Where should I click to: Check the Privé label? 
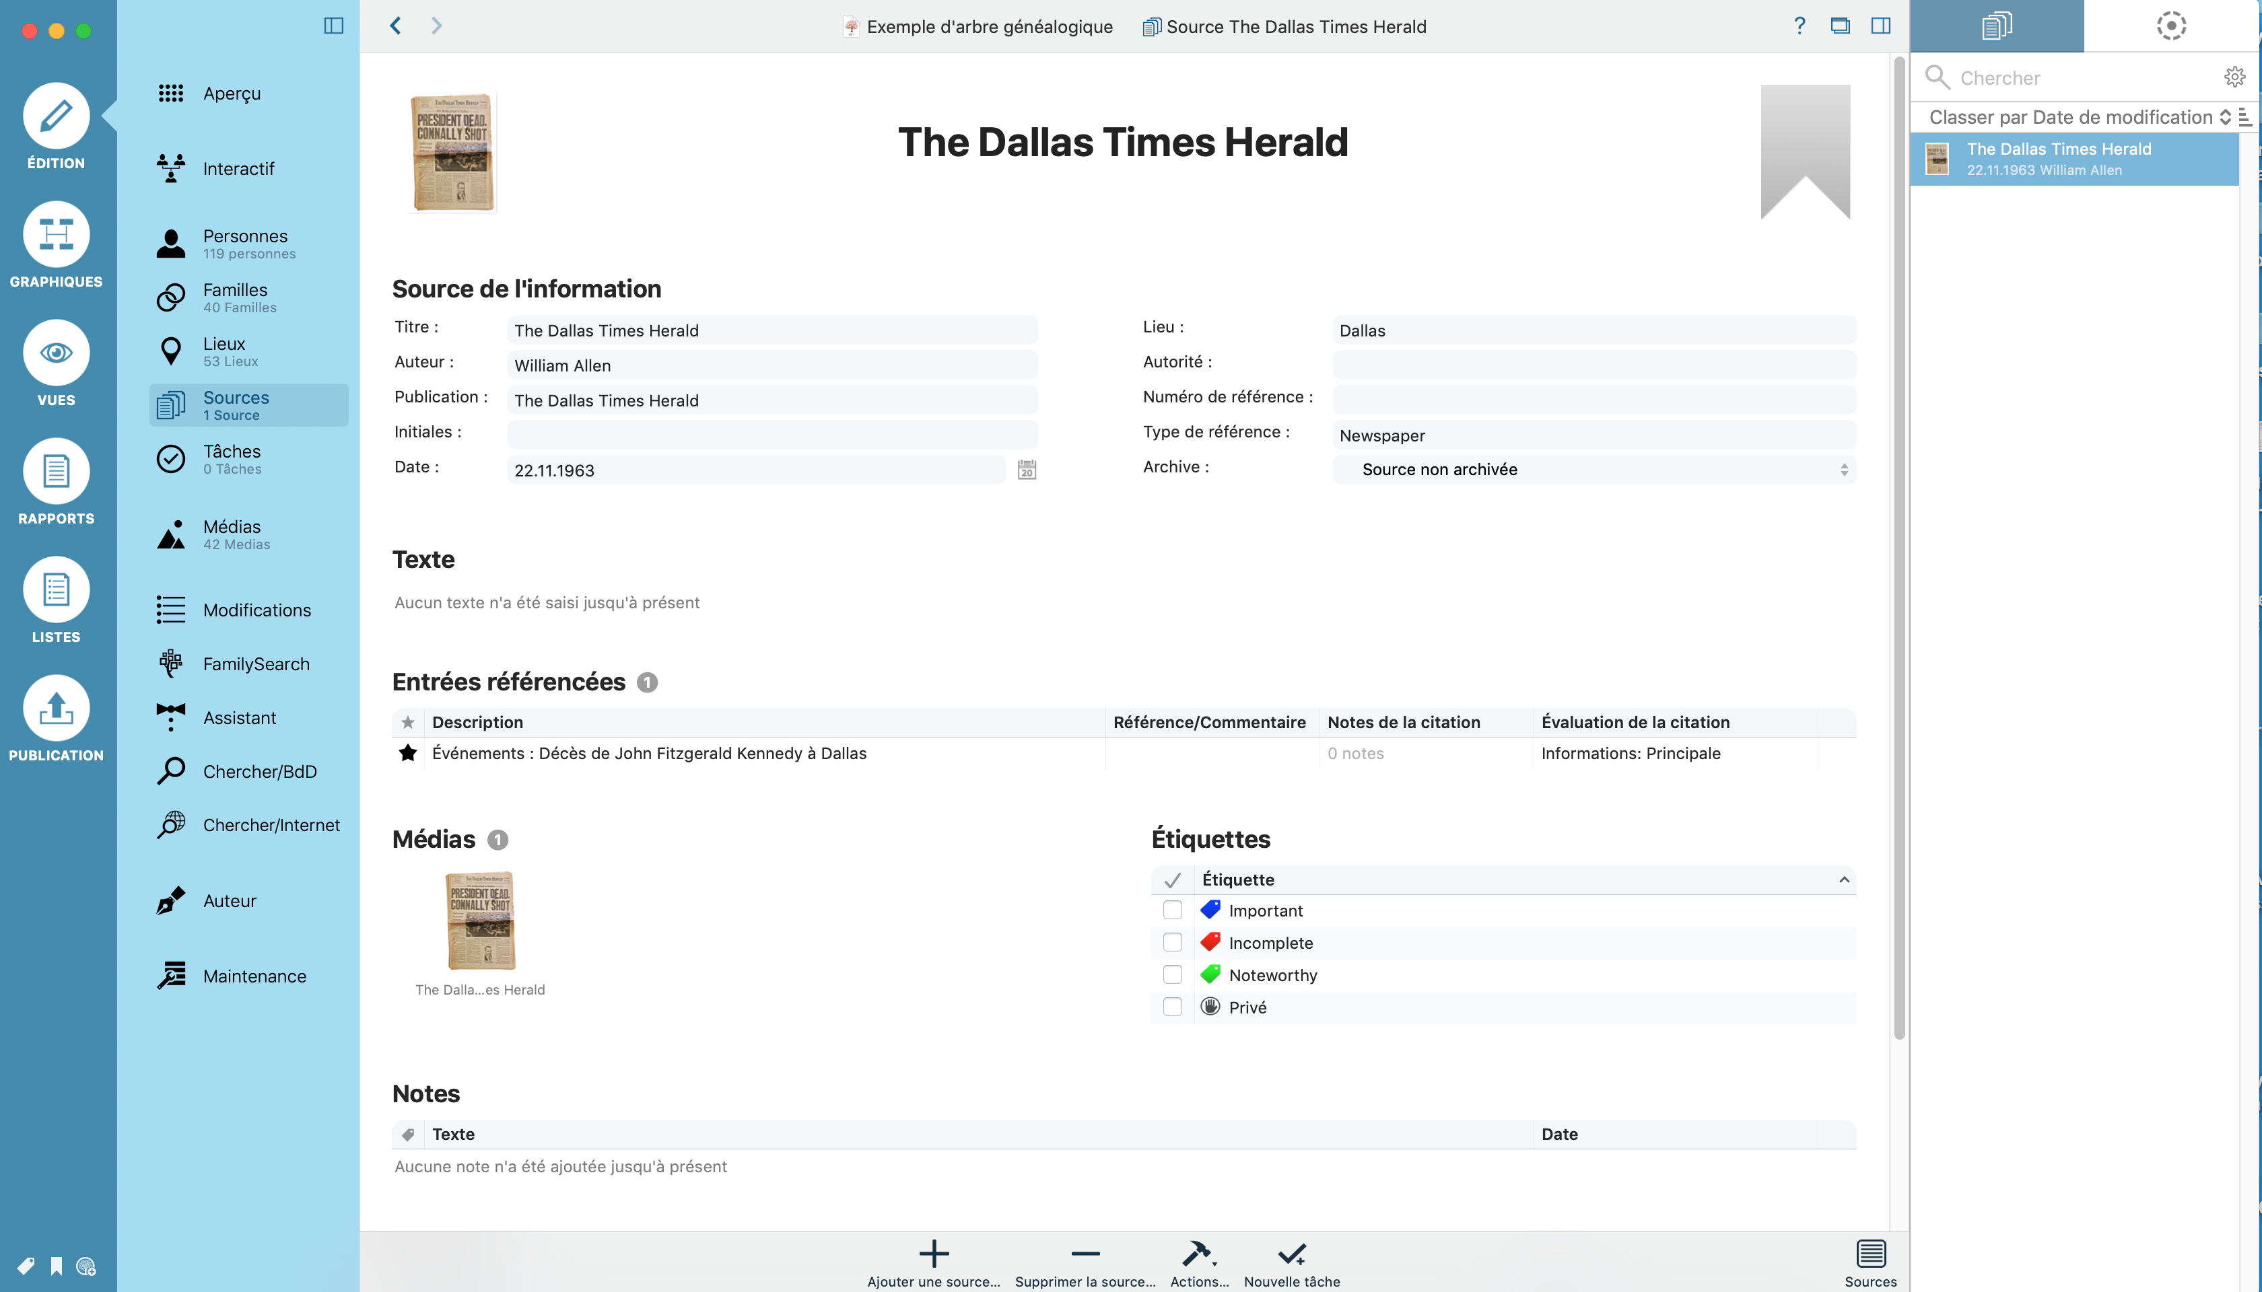click(x=1172, y=1006)
